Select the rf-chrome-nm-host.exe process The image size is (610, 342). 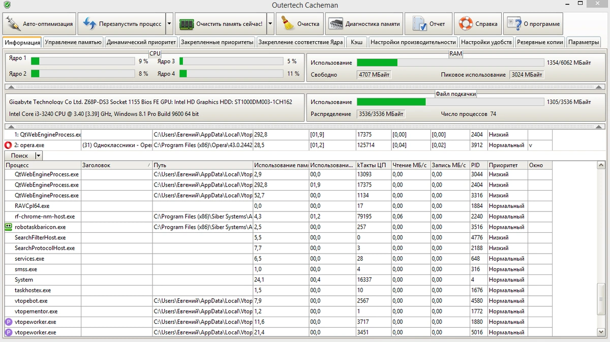coord(278,216)
